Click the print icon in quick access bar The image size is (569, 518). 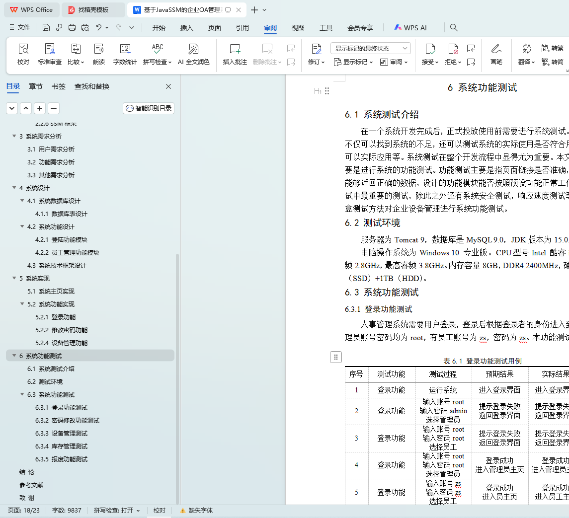coord(72,28)
